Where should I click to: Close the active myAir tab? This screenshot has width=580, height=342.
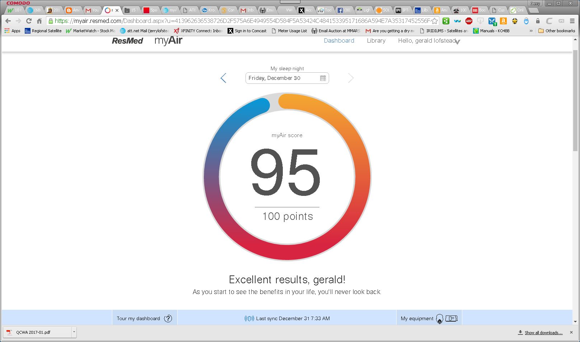point(117,10)
